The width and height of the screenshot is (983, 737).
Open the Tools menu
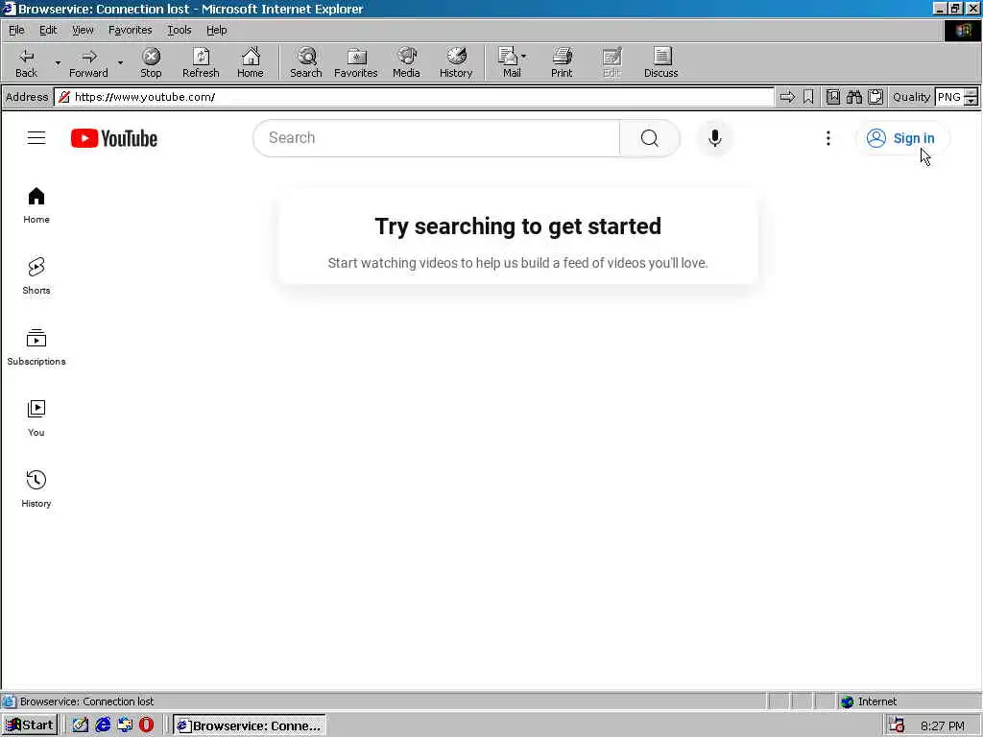point(179,30)
